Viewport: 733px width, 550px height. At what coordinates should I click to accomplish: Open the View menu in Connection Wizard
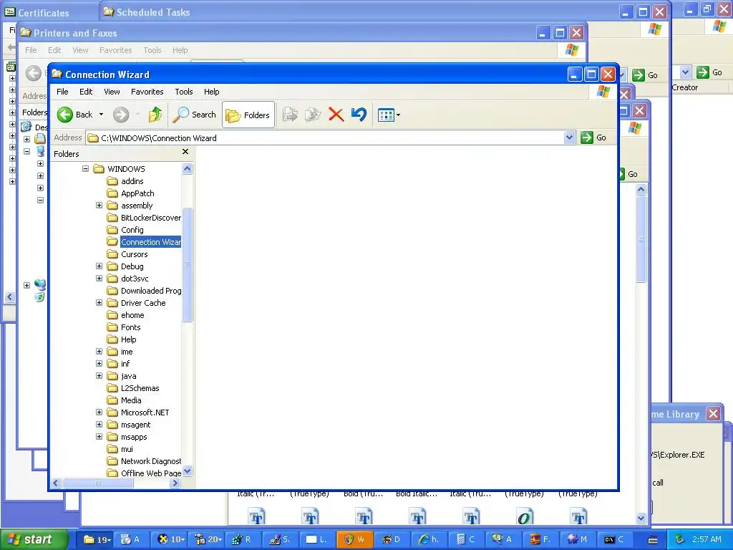[x=112, y=92]
